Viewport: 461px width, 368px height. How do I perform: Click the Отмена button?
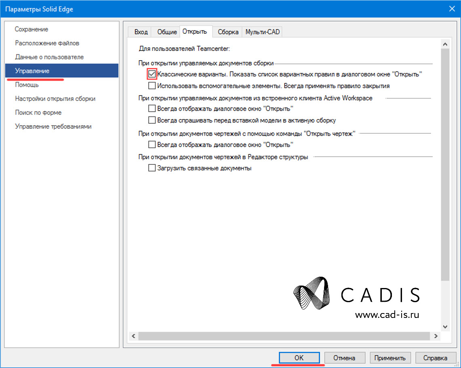tap(344, 358)
